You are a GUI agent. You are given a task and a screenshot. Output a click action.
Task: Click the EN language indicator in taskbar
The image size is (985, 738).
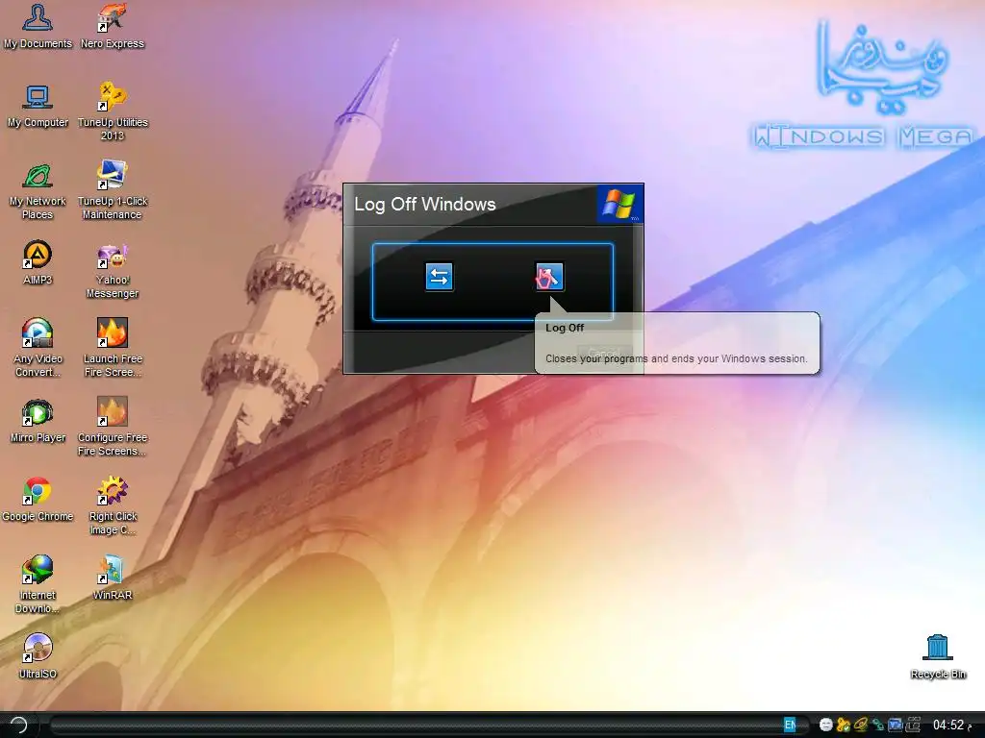[790, 725]
